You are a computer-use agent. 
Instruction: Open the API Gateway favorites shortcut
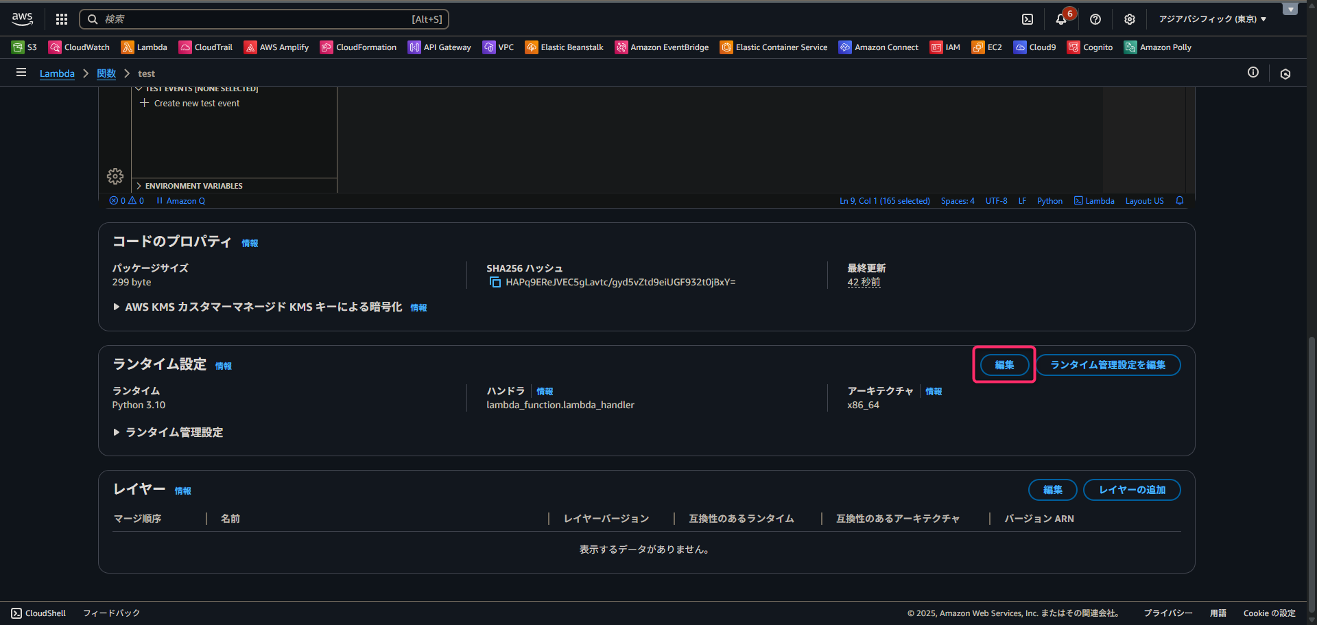click(440, 47)
